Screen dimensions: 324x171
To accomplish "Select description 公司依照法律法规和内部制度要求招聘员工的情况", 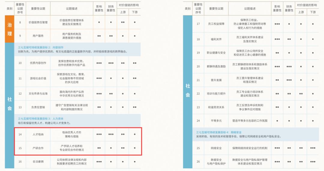I will pyautogui.click(x=72, y=161).
